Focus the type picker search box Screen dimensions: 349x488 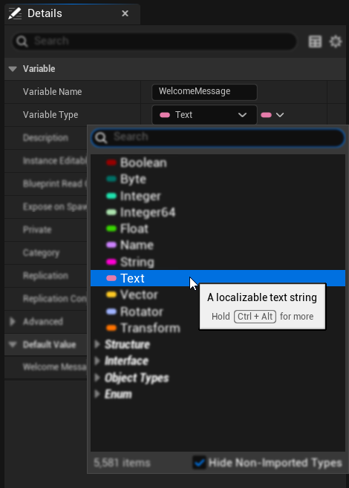pyautogui.click(x=218, y=137)
